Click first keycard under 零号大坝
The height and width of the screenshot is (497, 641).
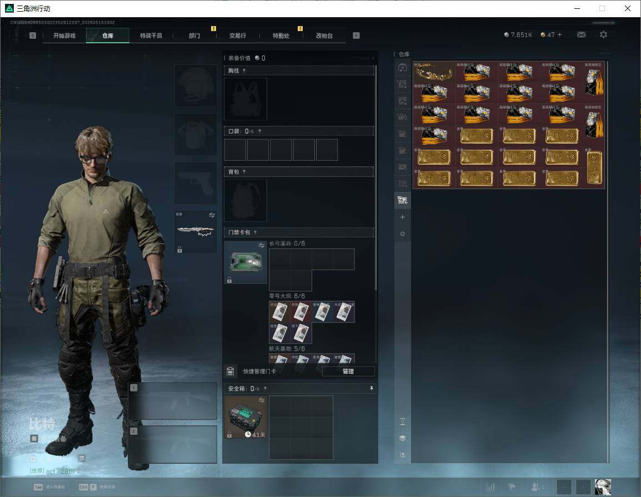tap(279, 312)
